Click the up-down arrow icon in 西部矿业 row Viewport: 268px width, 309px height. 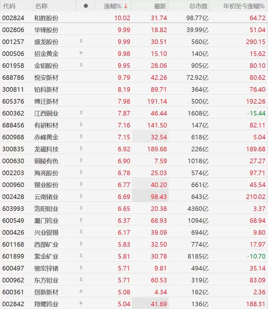coord(81,244)
